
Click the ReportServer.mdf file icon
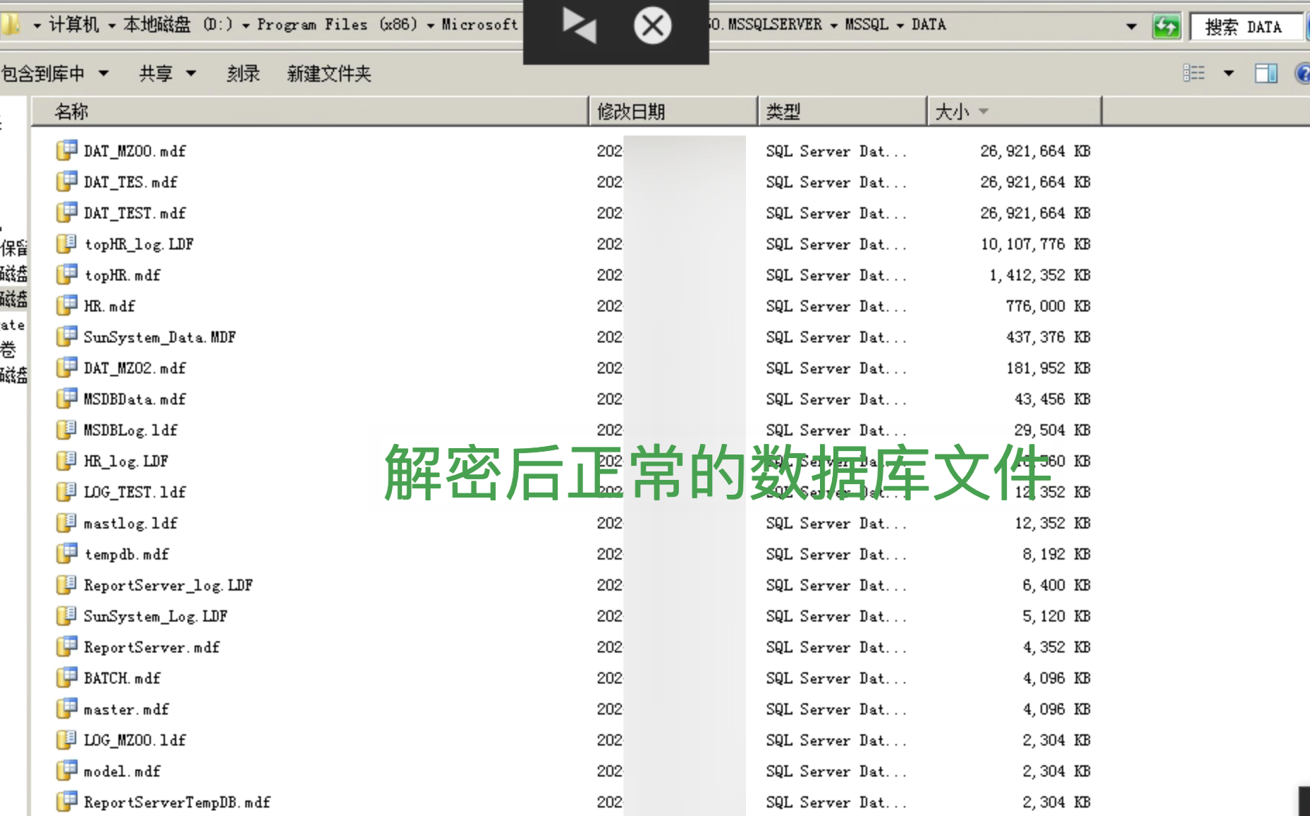point(66,646)
